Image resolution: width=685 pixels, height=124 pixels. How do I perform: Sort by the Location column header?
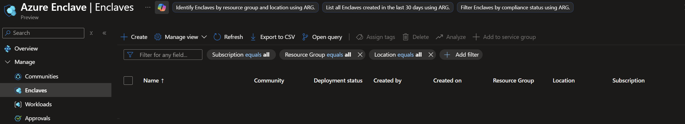[564, 80]
